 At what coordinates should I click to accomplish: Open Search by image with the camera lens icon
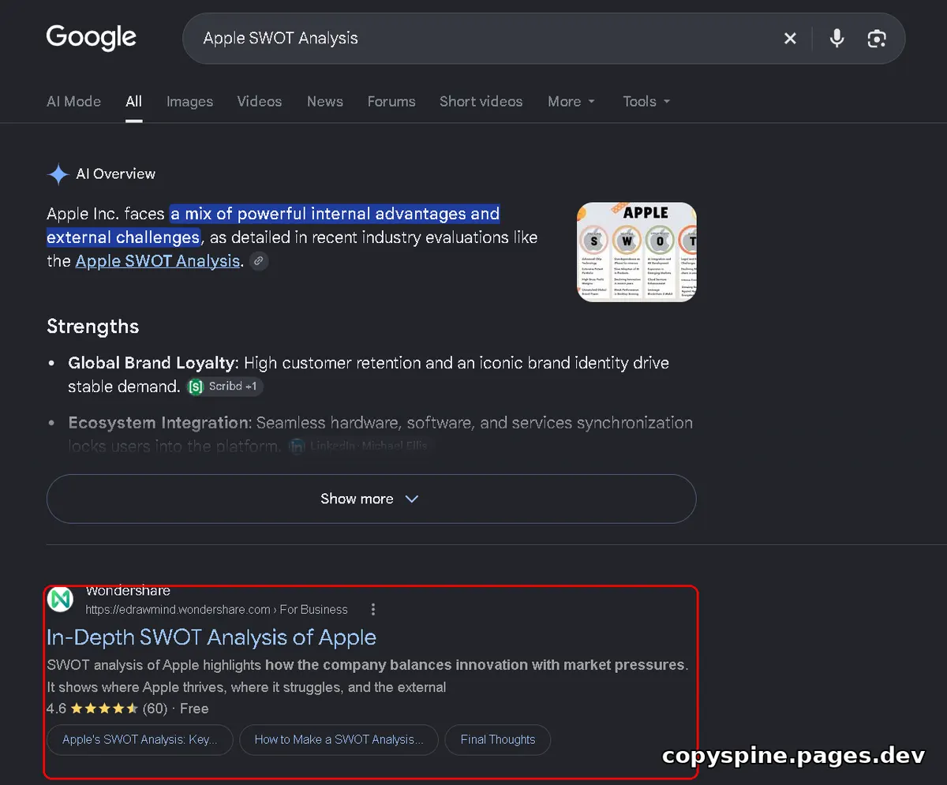click(x=877, y=38)
